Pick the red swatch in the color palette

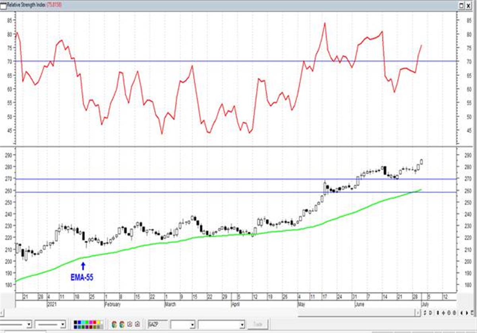(94, 322)
